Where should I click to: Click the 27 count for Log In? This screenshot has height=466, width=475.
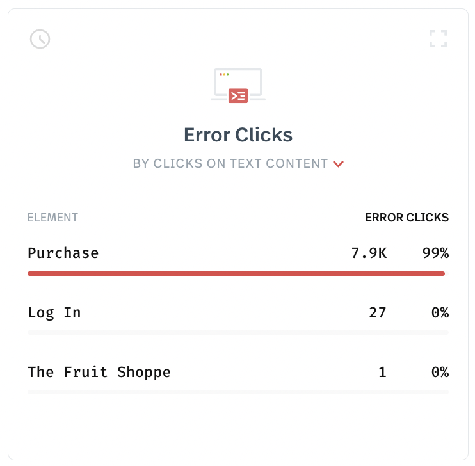coord(378,312)
